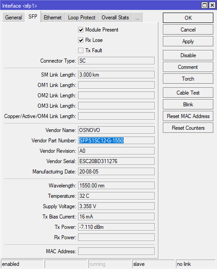Click the Tx Power field
Screen dimensions: 217x269
[116, 227]
